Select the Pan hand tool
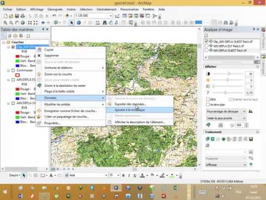The height and width of the screenshot is (200, 266). [x=17, y=23]
